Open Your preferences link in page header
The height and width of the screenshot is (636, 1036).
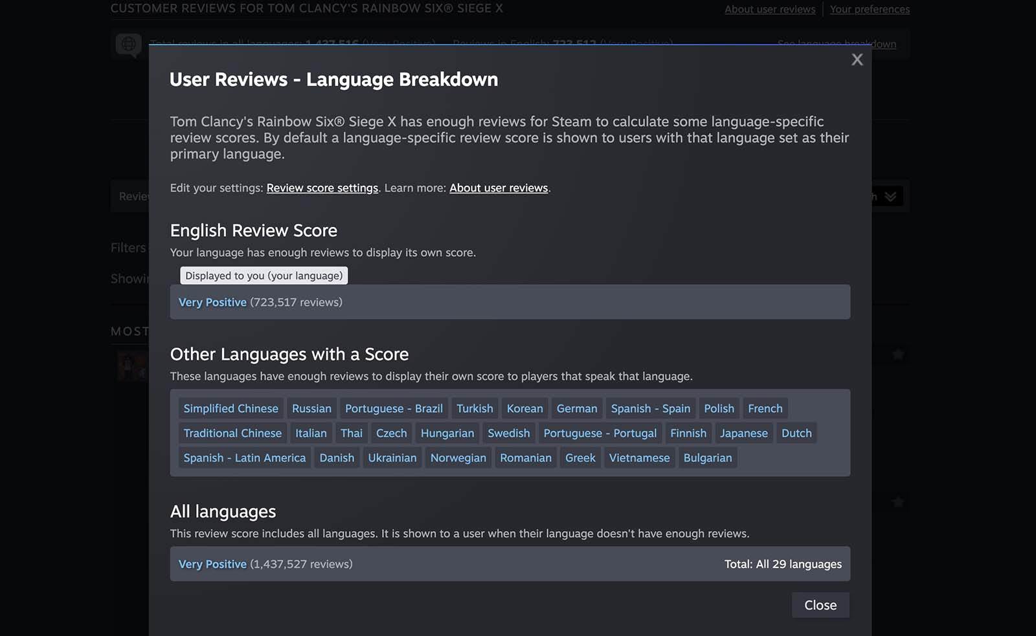click(870, 9)
